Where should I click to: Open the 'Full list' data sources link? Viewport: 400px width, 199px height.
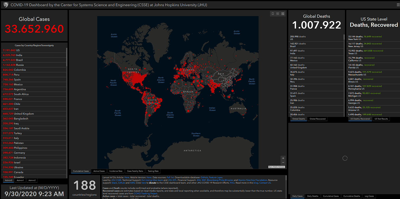coord(170,177)
